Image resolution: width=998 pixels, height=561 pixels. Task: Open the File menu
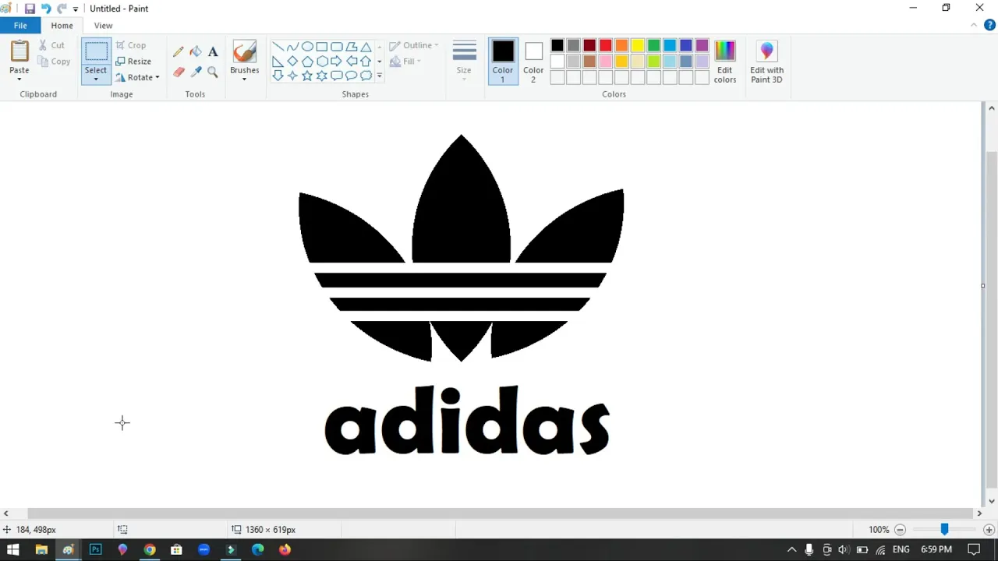click(x=20, y=26)
